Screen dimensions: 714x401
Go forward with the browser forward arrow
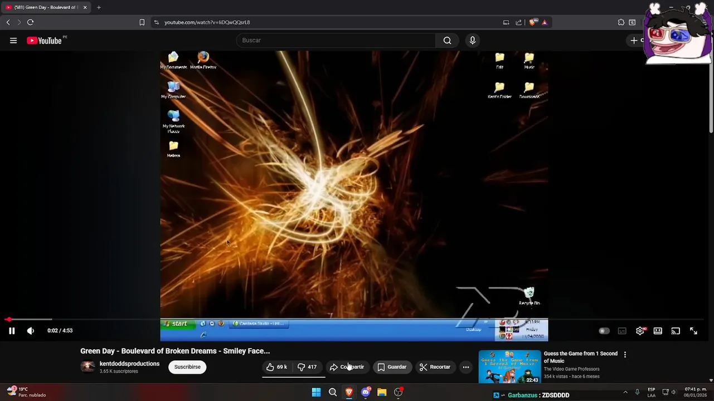19,22
